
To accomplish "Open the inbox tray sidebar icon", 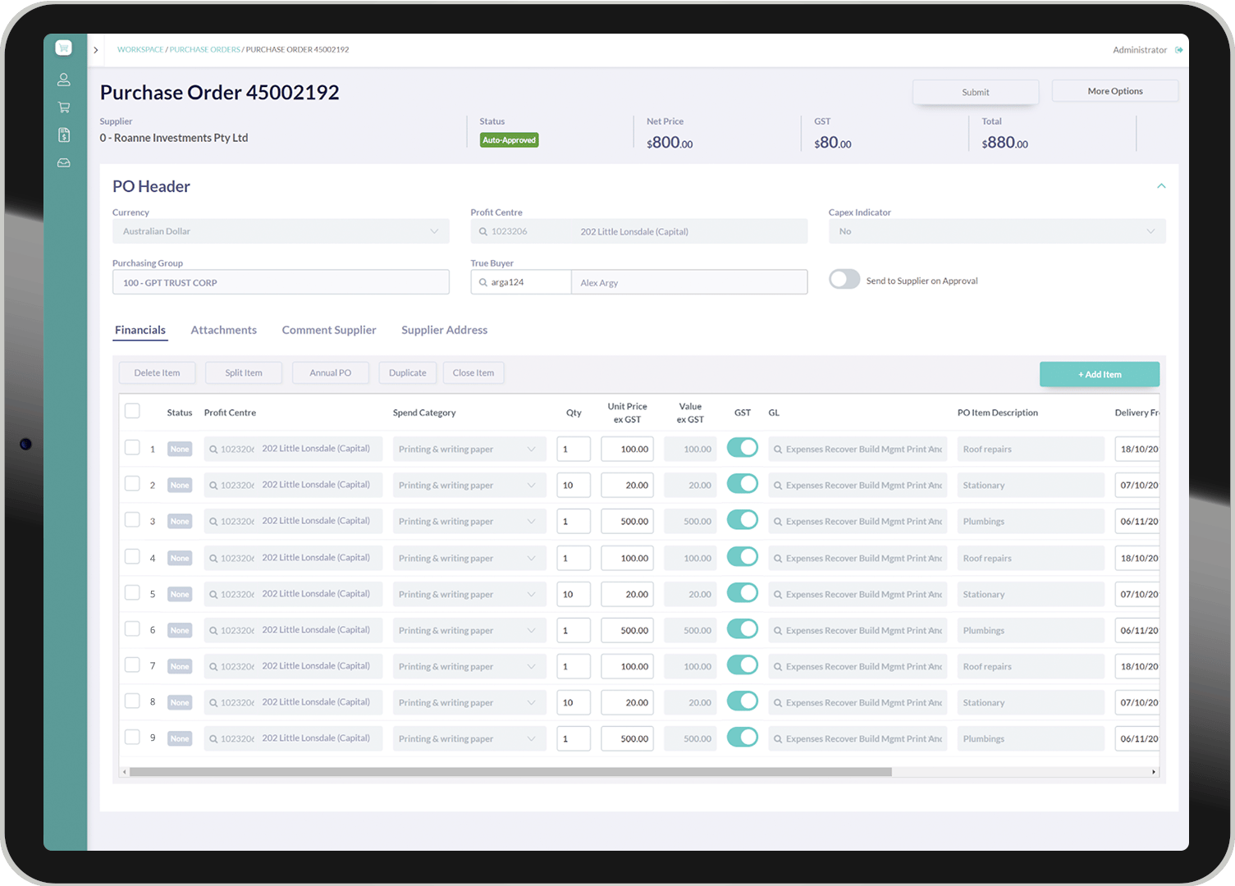I will coord(63,163).
